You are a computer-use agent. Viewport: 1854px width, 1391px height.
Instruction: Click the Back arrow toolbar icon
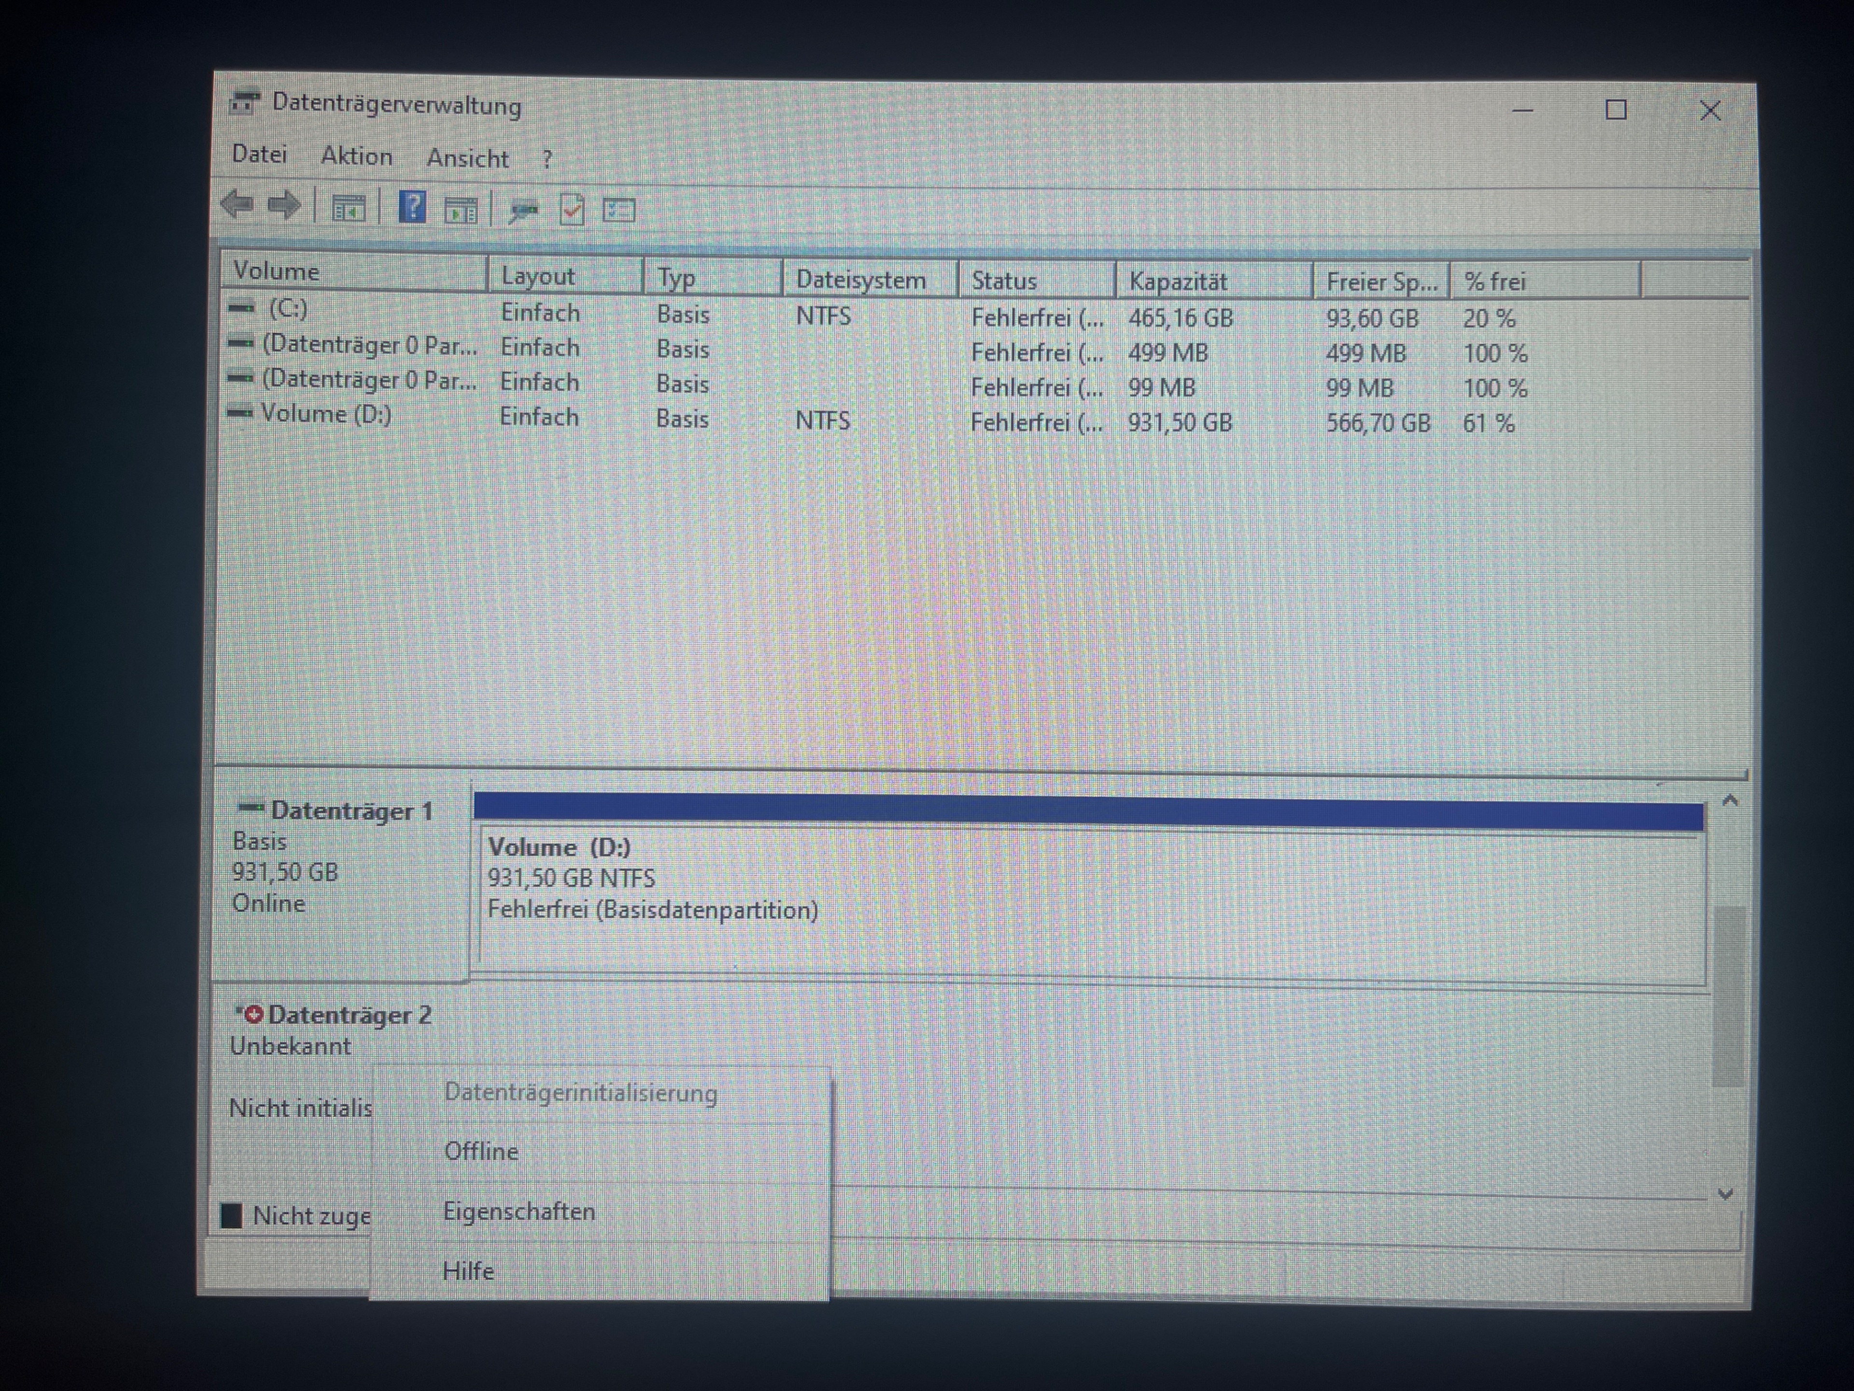point(238,204)
